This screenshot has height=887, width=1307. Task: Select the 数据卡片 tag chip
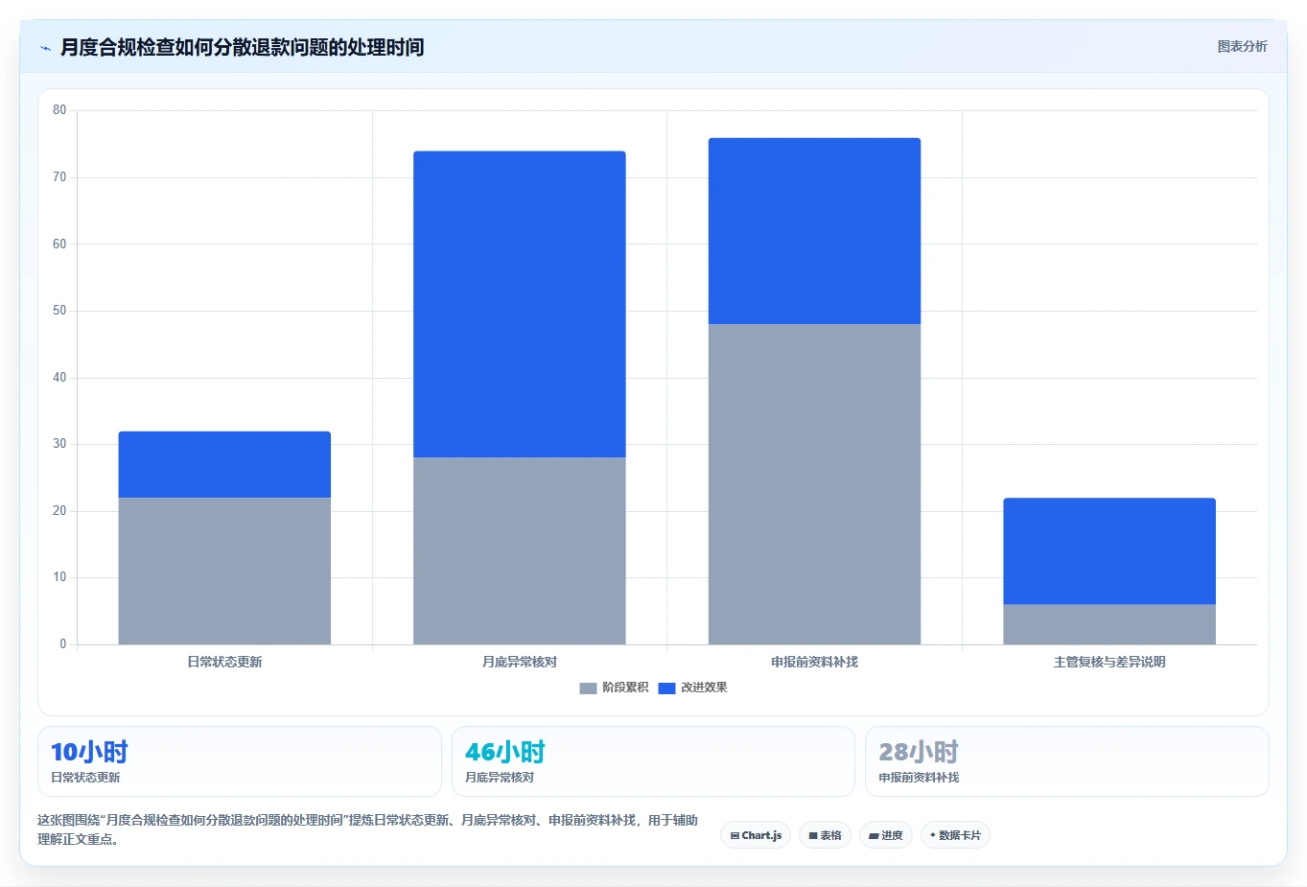click(x=955, y=835)
